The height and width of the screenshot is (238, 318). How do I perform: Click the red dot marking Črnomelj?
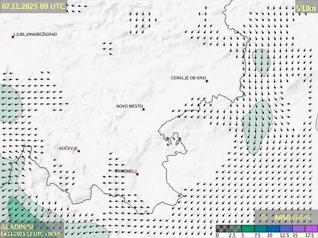pos(137,174)
